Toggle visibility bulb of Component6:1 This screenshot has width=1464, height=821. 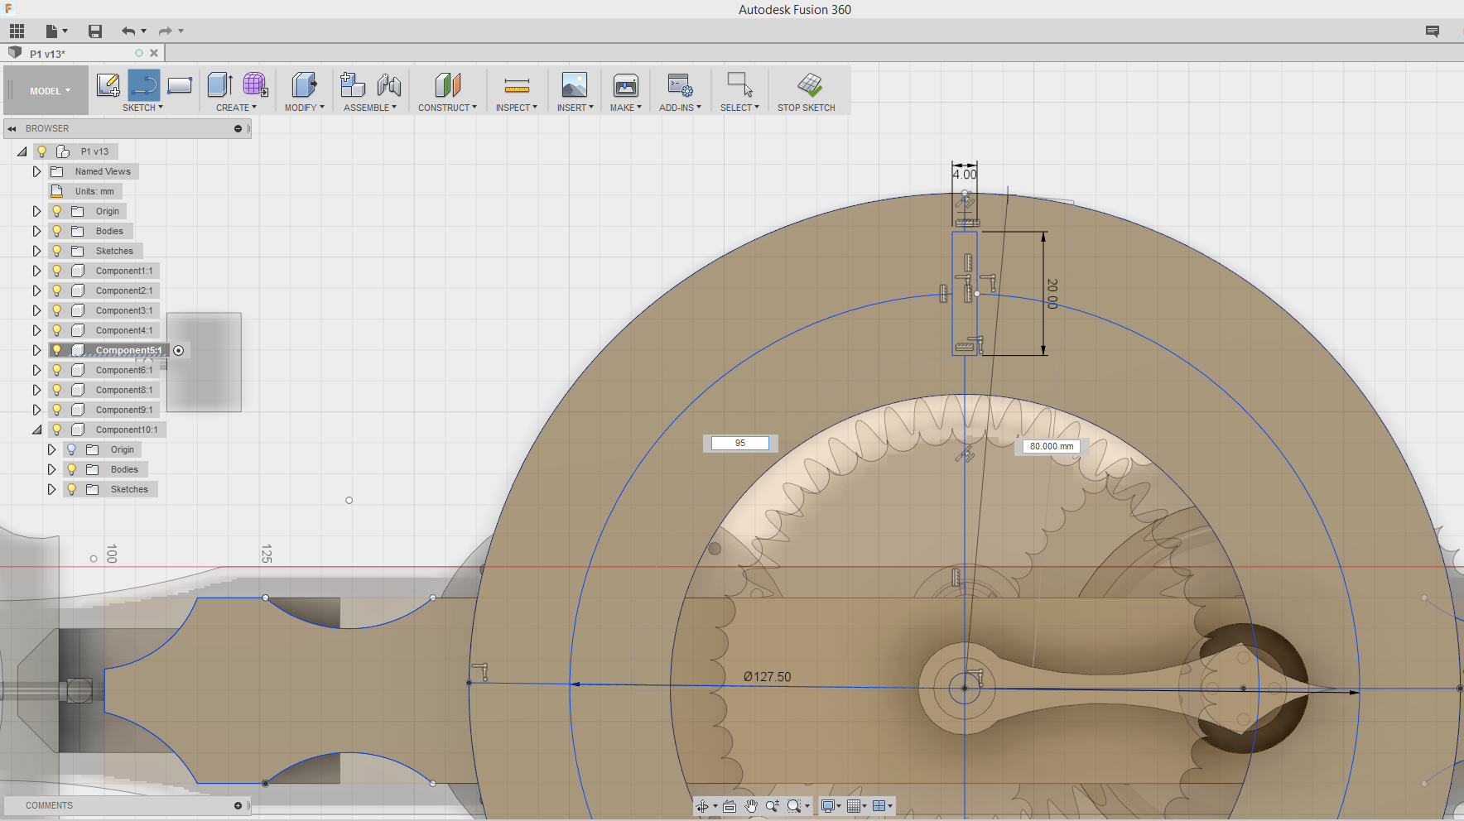(x=56, y=370)
